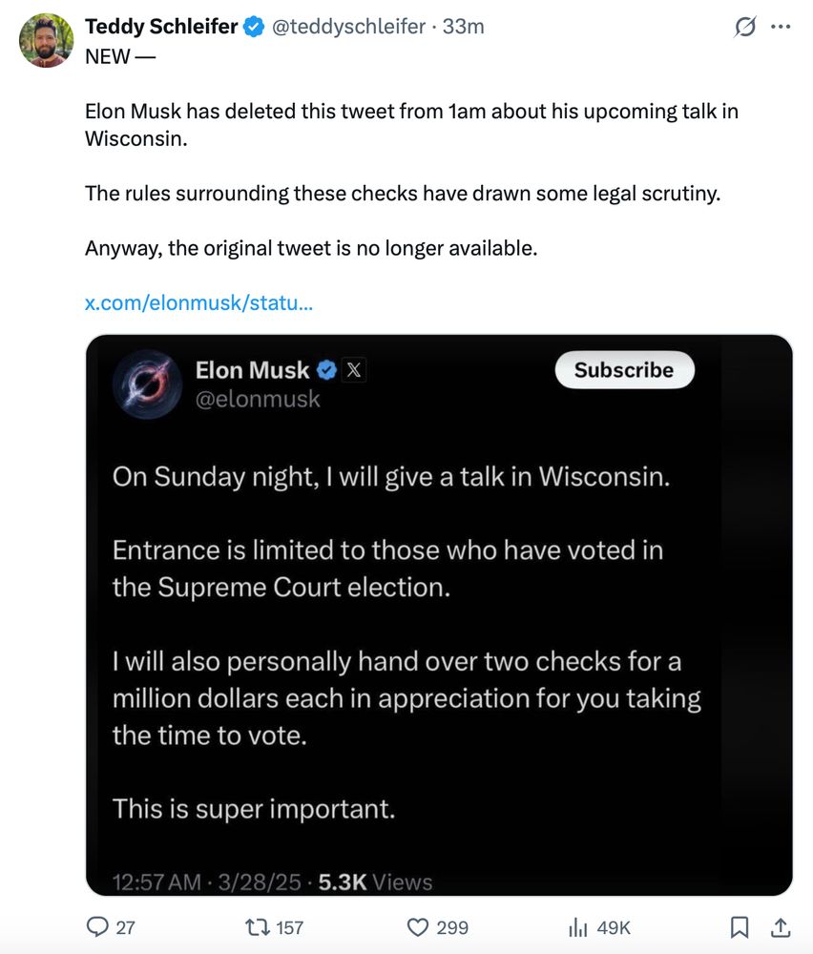Repost using the retweet arrows icon
813x954 pixels.
click(256, 927)
